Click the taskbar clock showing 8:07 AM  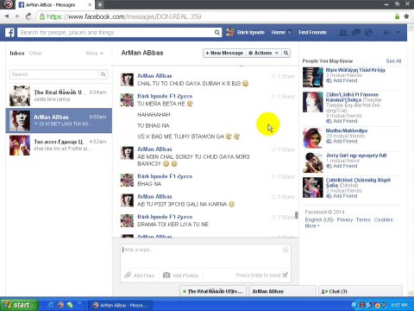coord(398,305)
